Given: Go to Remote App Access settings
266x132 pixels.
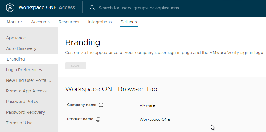Looking at the screenshot, I should 29,91.
